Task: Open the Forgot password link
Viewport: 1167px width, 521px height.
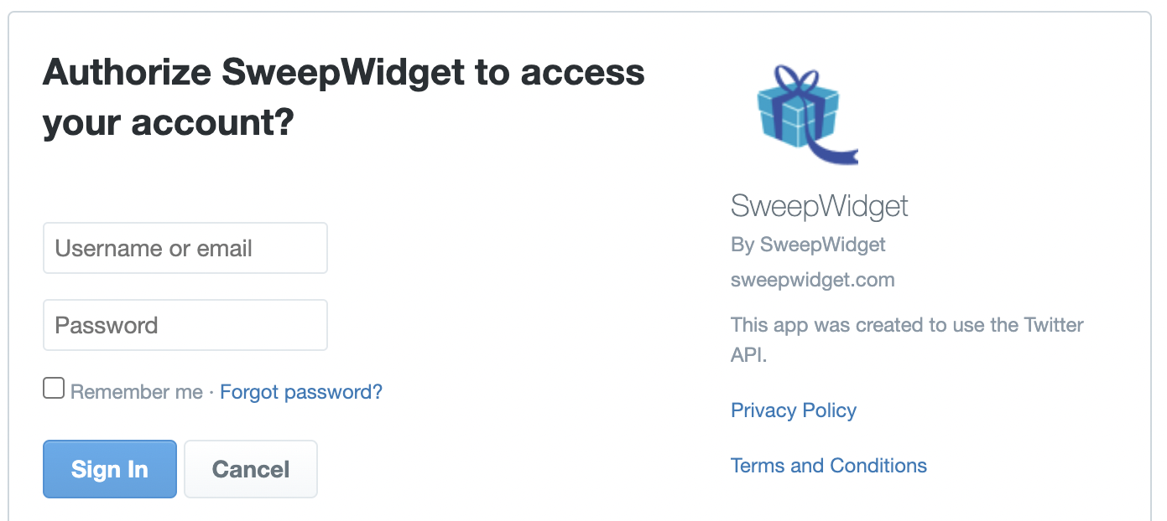Action: click(300, 391)
